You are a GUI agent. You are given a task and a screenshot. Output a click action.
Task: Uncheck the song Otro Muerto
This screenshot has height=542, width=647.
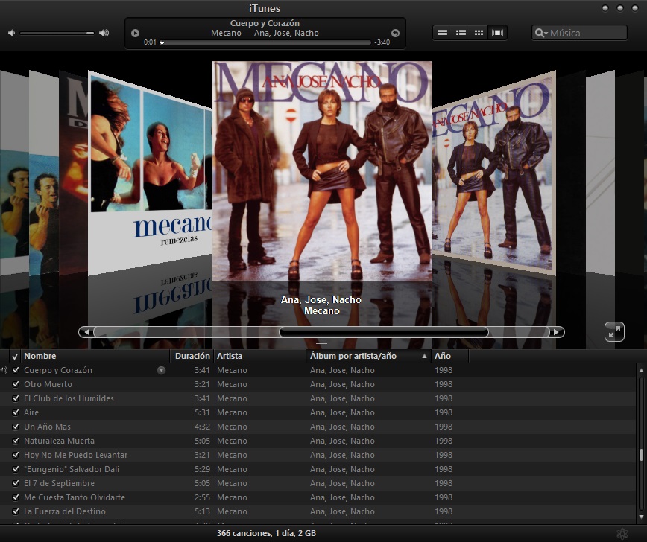pos(16,384)
